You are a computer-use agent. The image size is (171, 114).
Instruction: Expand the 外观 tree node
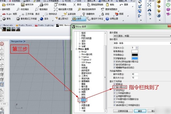tap(80, 100)
